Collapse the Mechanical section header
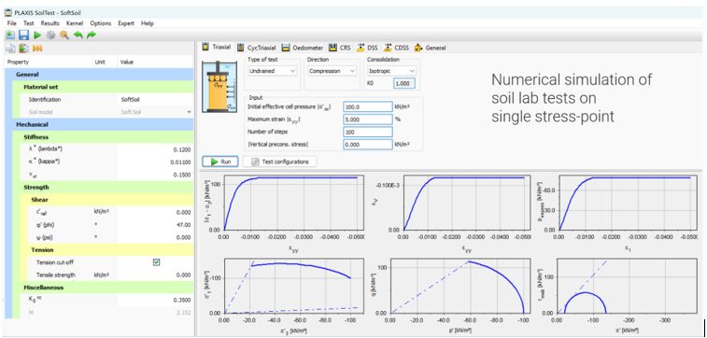707x338 pixels. [x=99, y=124]
